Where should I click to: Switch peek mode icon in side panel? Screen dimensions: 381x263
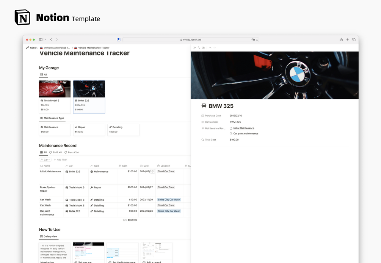(x=203, y=48)
